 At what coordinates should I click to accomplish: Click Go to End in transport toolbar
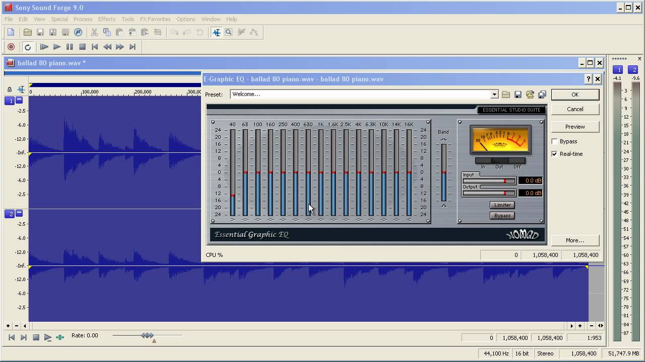(x=133, y=47)
